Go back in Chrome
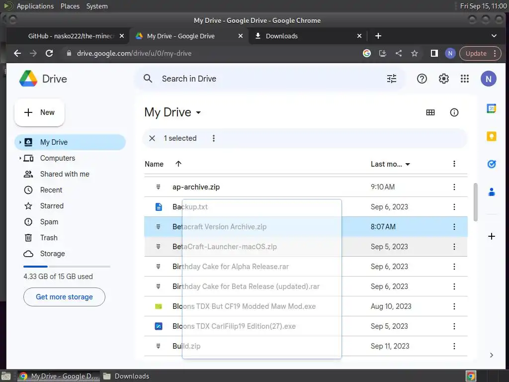The height and width of the screenshot is (382, 509). pyautogui.click(x=17, y=53)
